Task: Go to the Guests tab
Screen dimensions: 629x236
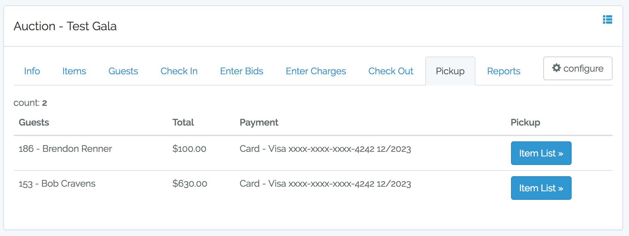Action: coord(123,71)
